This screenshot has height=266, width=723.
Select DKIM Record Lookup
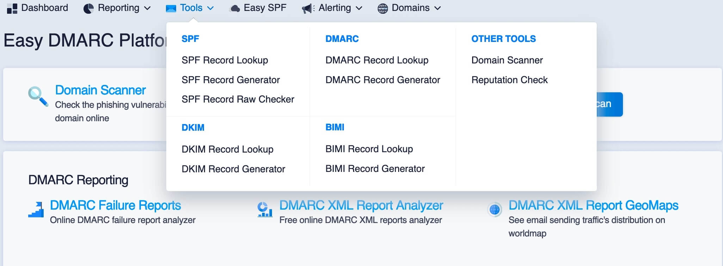pyautogui.click(x=228, y=149)
